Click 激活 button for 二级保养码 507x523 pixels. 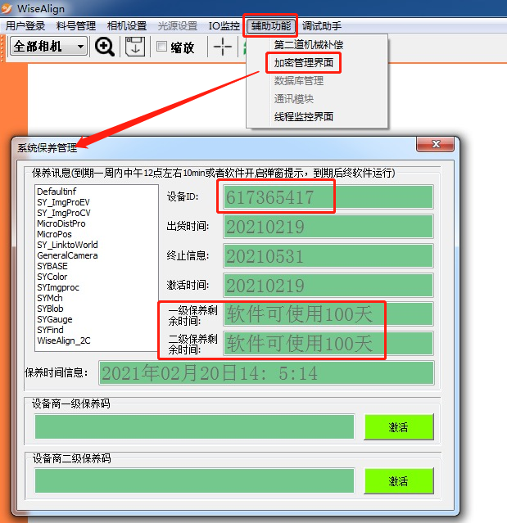[398, 480]
